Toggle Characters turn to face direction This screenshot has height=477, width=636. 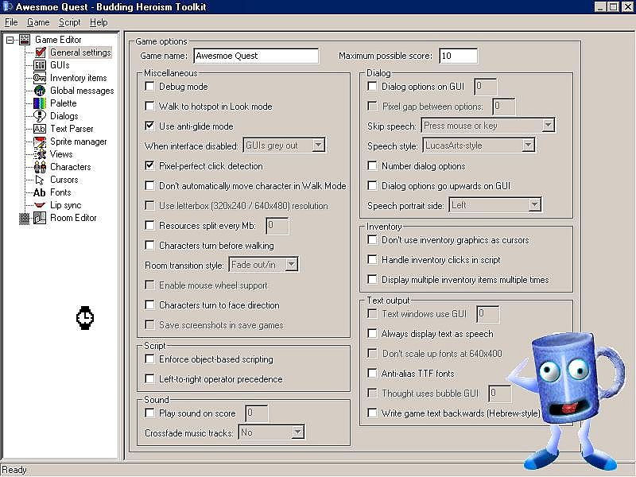149,305
